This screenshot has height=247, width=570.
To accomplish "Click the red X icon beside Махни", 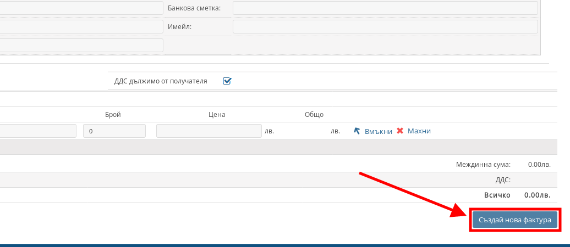I will [x=400, y=131].
